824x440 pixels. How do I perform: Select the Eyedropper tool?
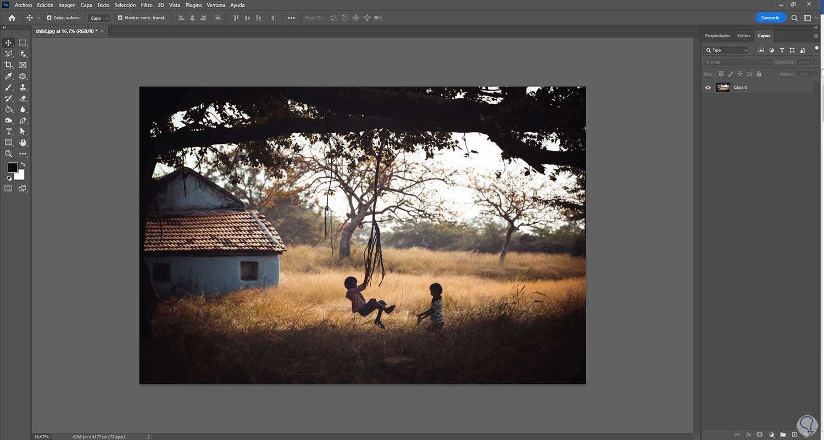point(9,76)
